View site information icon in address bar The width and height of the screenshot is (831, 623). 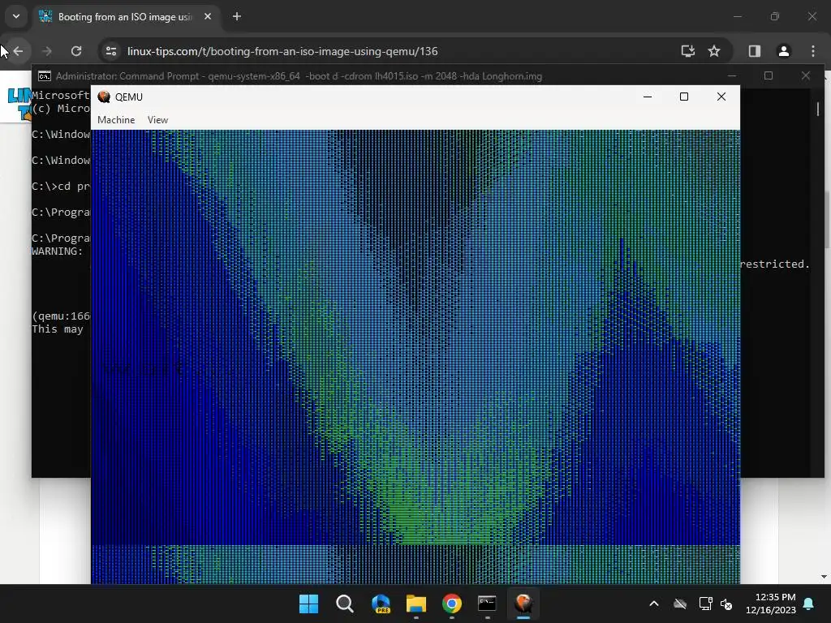(x=110, y=51)
